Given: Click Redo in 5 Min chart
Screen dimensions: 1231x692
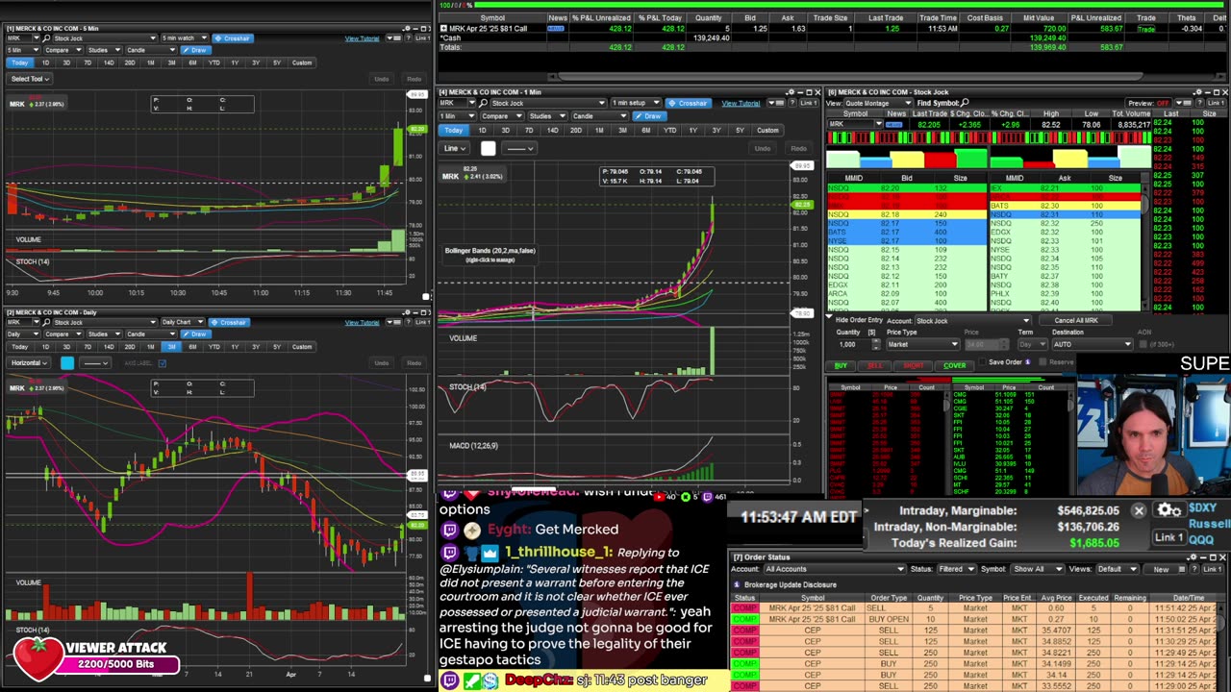Looking at the screenshot, I should tap(414, 79).
